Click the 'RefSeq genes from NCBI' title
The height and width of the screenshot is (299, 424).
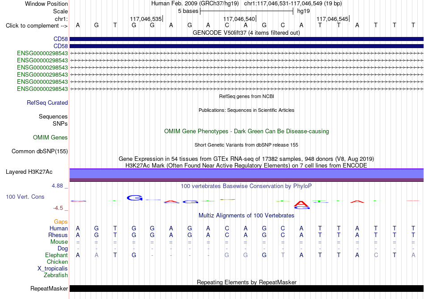point(247,96)
